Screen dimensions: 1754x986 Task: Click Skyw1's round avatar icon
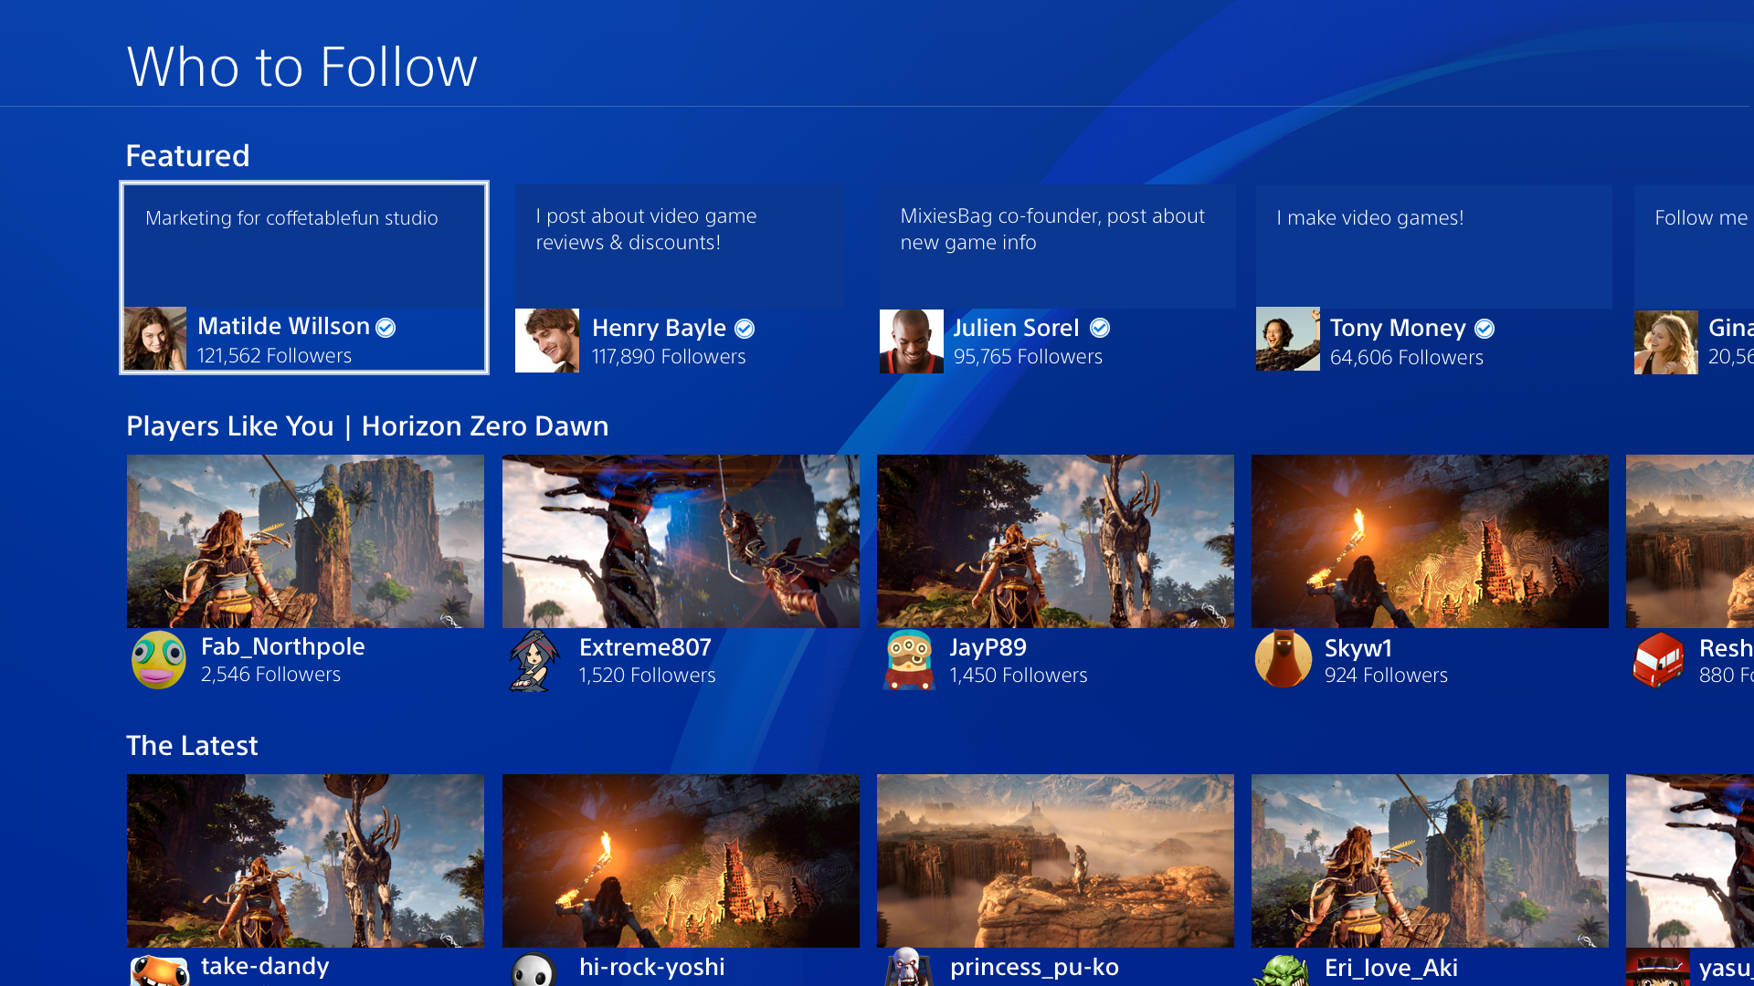point(1283,659)
